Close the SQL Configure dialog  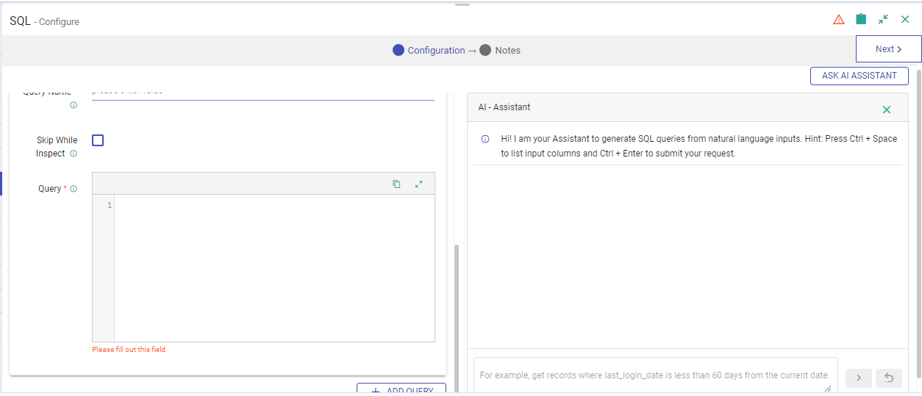click(905, 19)
